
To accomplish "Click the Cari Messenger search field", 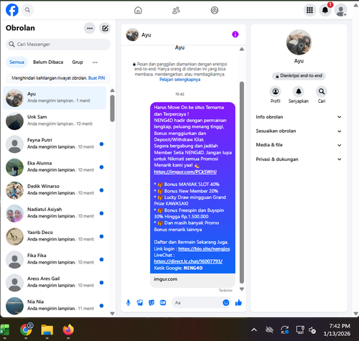I will [x=58, y=45].
